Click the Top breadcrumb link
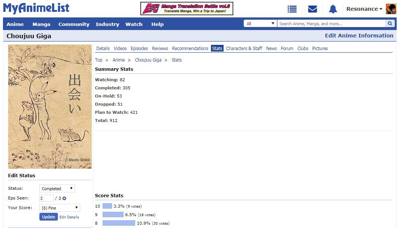 coord(99,60)
